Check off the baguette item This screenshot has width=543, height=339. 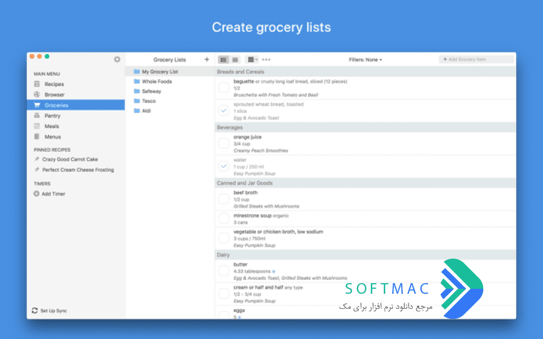(x=224, y=88)
